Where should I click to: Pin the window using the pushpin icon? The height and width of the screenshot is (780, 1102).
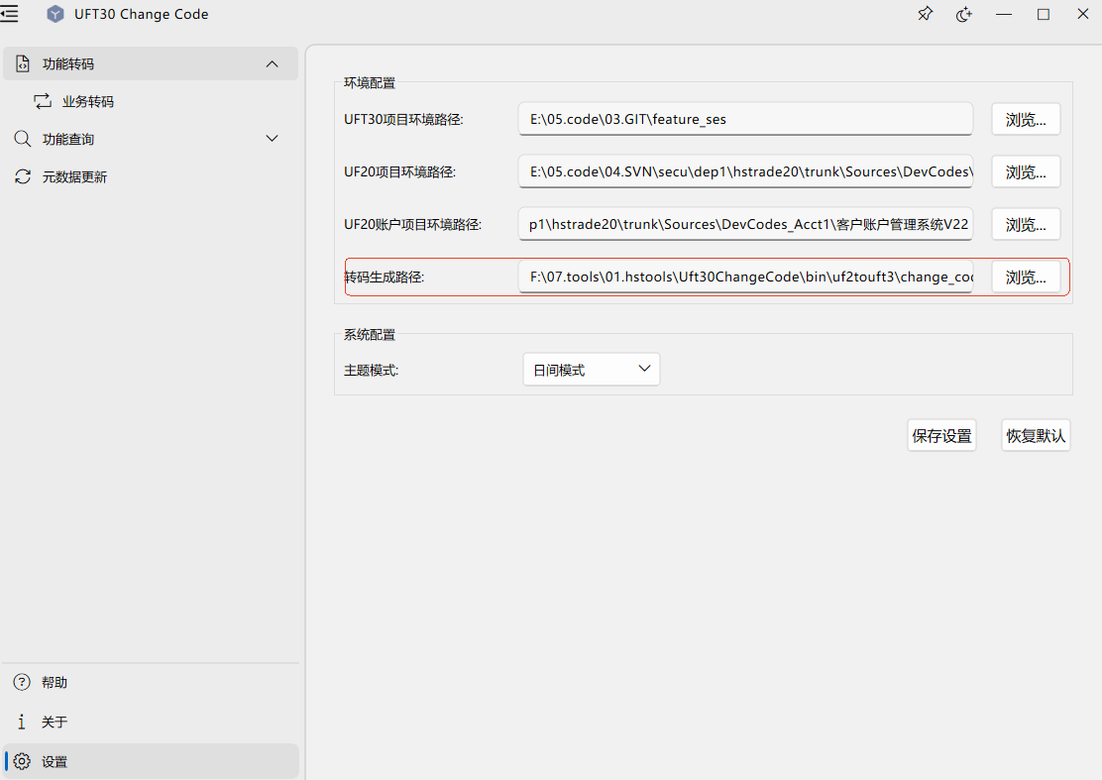click(925, 14)
